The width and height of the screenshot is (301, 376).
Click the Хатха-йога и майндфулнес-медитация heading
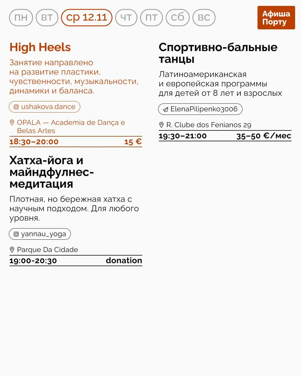point(51,172)
